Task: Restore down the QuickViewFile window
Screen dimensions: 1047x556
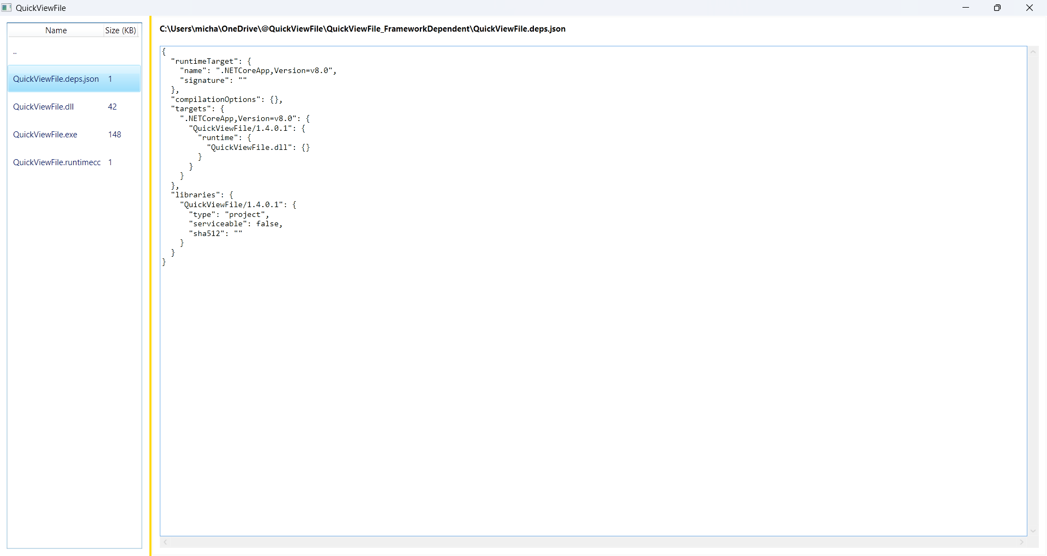Action: point(997,8)
